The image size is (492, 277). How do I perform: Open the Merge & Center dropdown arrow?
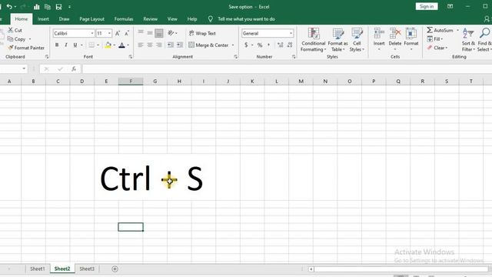click(233, 45)
